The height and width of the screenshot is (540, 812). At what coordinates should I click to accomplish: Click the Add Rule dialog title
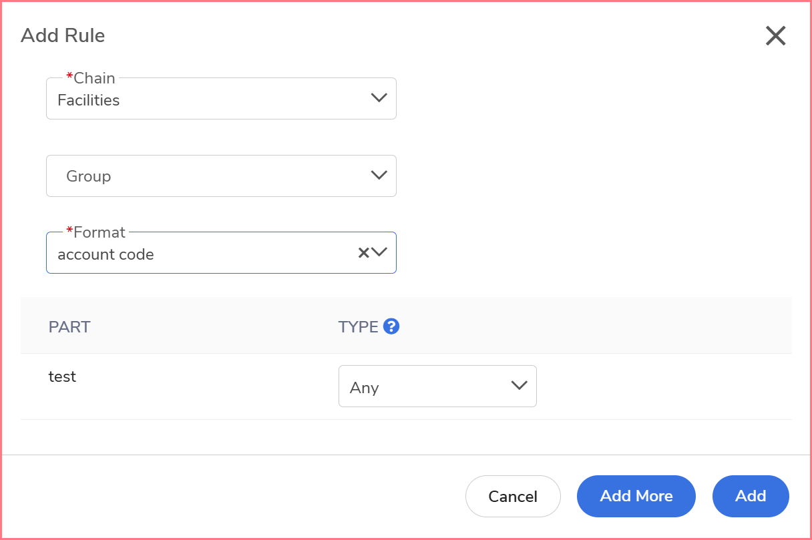pos(63,35)
